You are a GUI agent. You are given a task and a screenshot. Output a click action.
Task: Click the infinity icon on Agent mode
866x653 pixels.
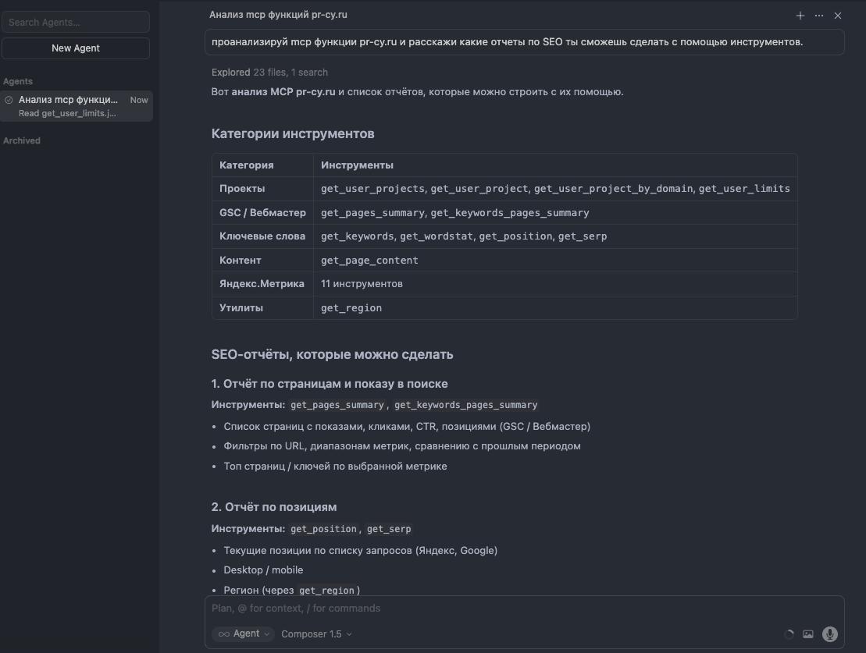[224, 634]
